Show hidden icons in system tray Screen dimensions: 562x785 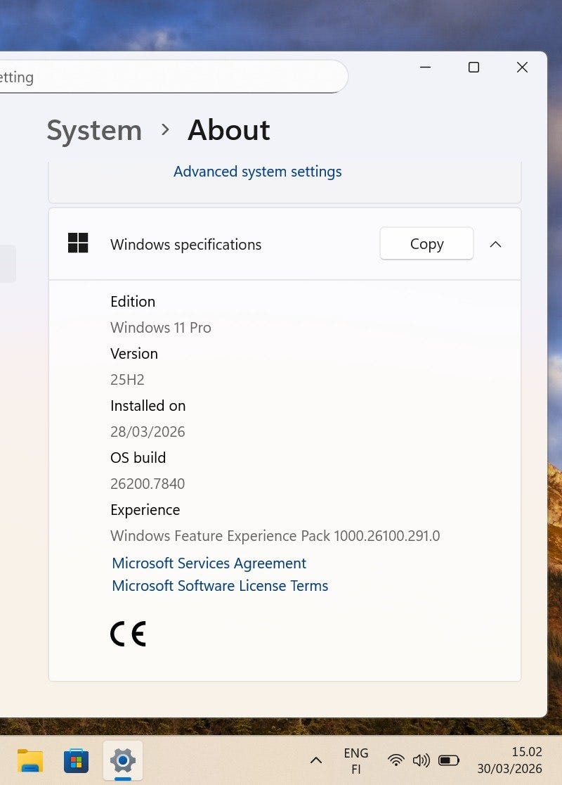tap(316, 760)
